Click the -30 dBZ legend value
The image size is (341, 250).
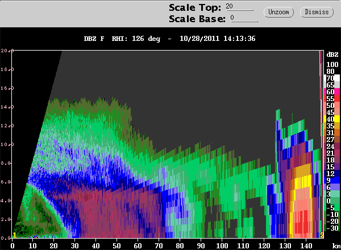[332, 228]
